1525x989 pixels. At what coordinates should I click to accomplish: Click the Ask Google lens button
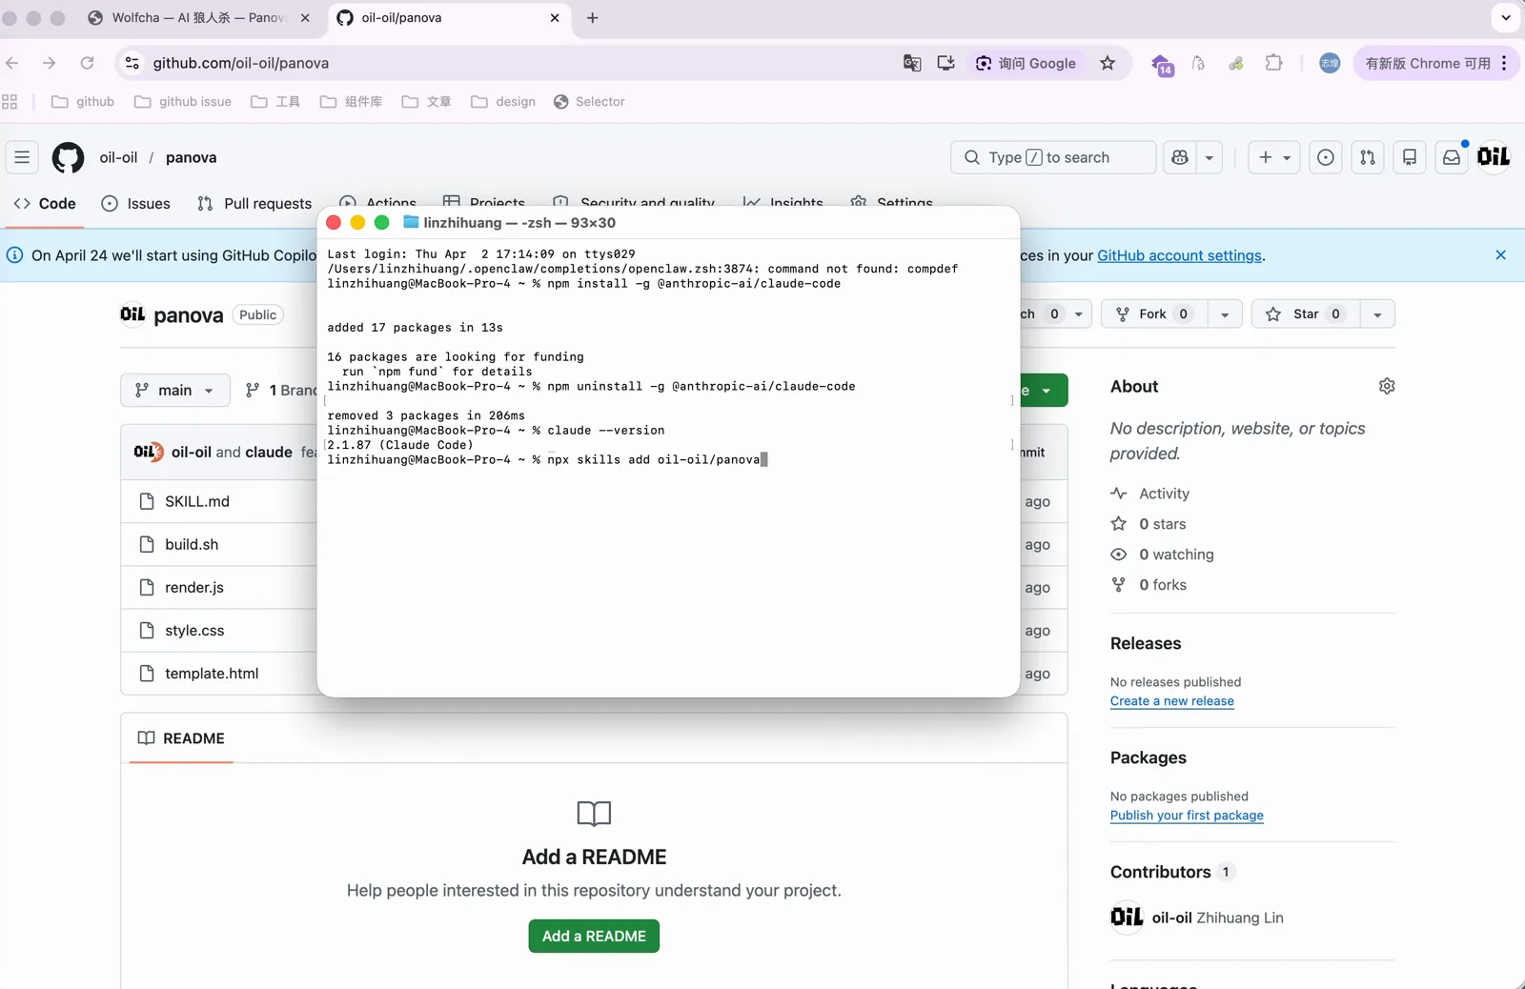pos(1026,63)
